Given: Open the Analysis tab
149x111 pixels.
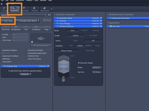Looking at the screenshot, I should tap(34, 9).
